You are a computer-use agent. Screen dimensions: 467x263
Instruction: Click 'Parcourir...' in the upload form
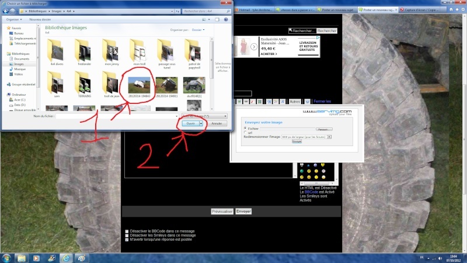tap(324, 129)
